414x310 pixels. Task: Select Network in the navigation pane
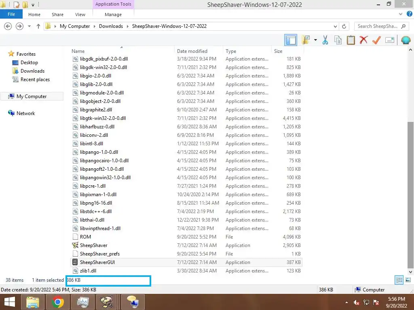click(25, 113)
